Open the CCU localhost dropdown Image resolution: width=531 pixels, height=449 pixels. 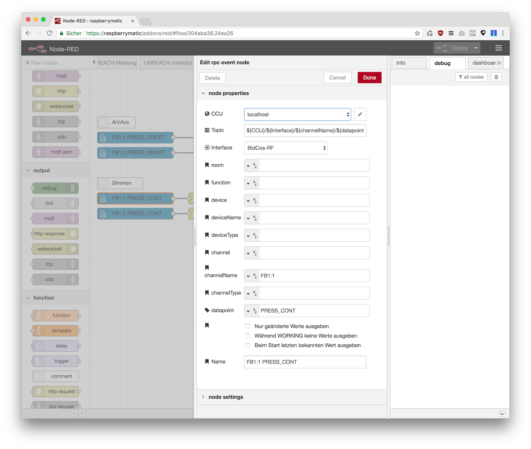point(297,114)
